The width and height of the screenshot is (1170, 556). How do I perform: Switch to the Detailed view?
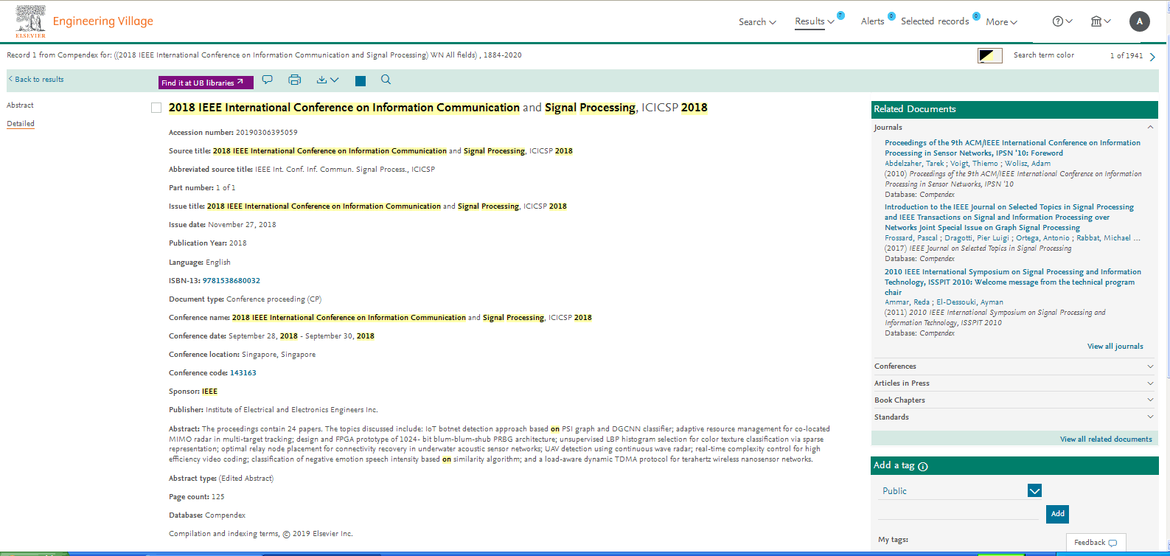(x=21, y=124)
